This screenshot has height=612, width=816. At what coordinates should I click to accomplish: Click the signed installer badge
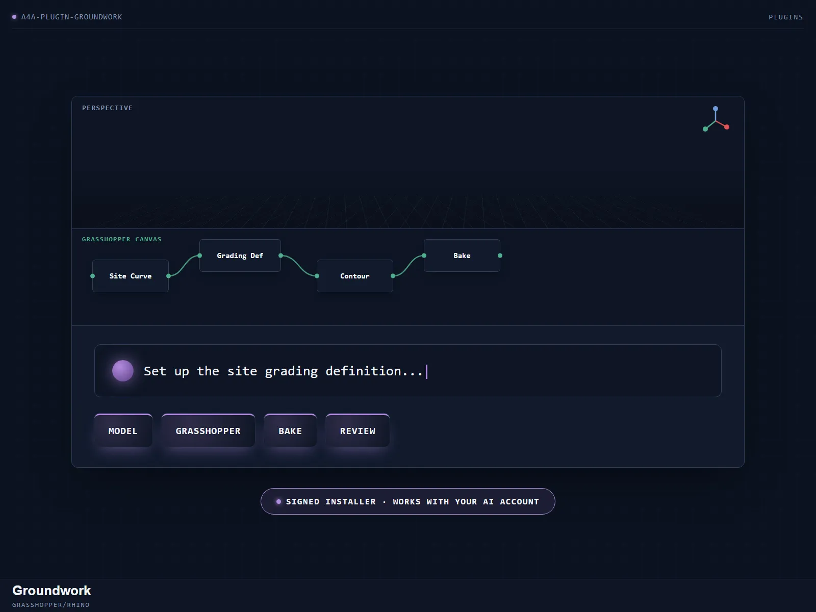(408, 501)
